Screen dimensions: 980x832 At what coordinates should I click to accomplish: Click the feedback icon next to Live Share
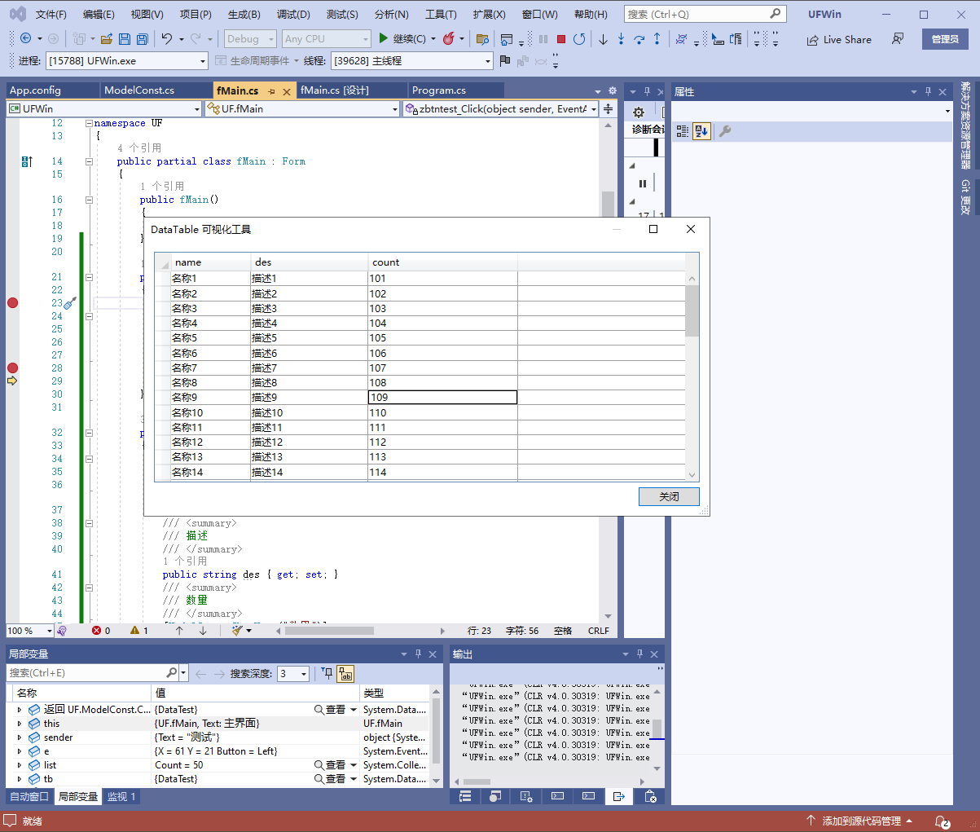tap(897, 39)
